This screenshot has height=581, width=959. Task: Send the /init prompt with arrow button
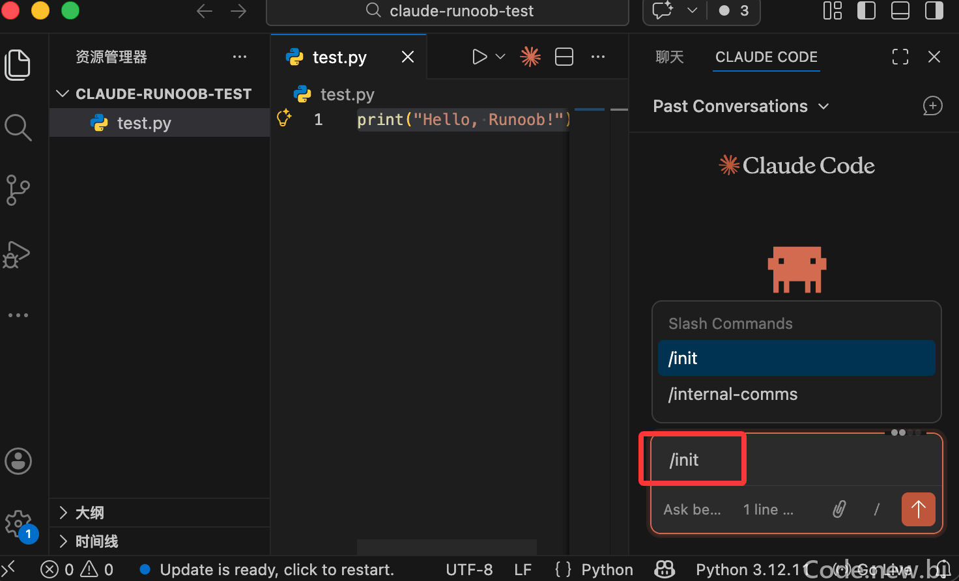pos(919,509)
